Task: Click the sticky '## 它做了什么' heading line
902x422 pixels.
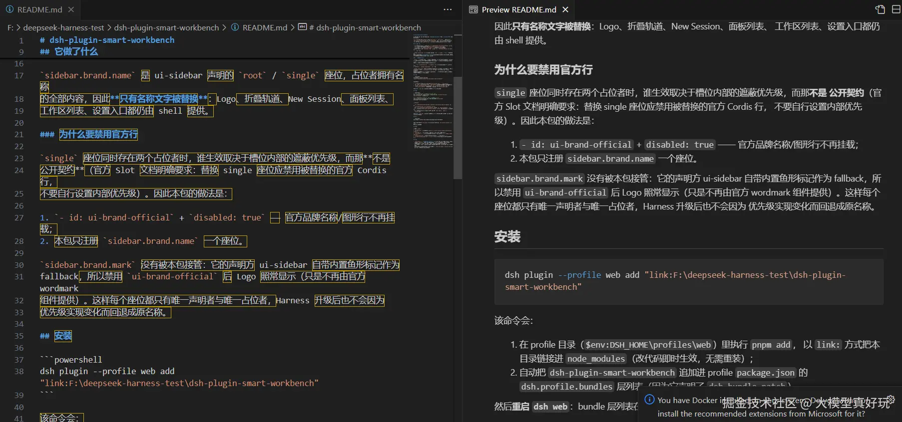Action: click(69, 51)
